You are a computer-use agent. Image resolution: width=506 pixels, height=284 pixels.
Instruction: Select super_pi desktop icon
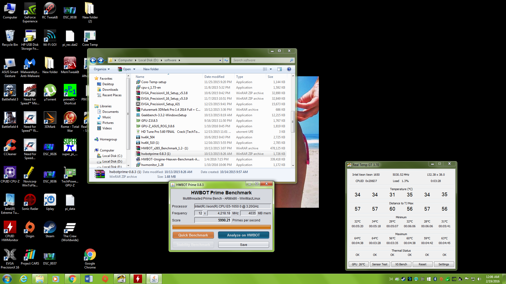coord(70,148)
